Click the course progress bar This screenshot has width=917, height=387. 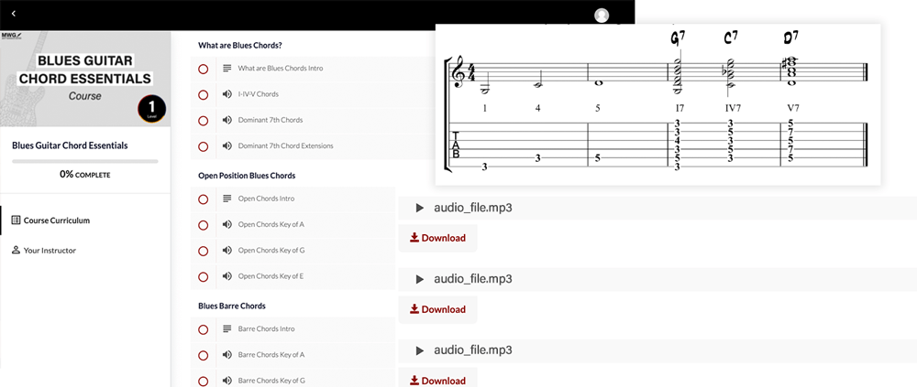tap(84, 161)
